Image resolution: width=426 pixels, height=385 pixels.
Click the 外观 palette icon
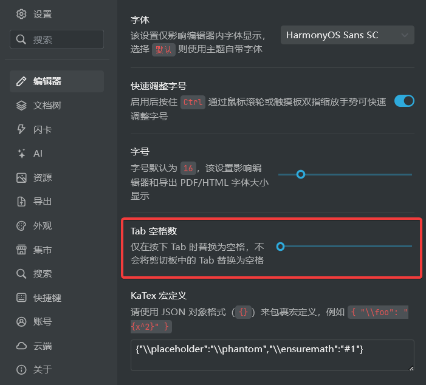click(21, 226)
